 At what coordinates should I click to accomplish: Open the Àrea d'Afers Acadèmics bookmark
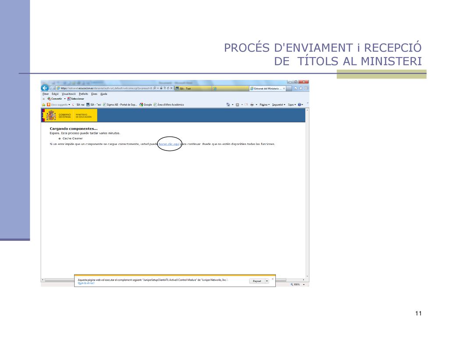coord(169,104)
